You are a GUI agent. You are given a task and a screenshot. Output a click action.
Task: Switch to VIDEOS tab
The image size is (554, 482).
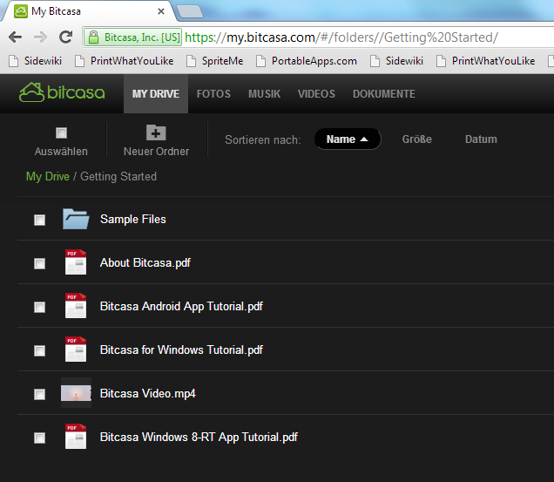click(316, 94)
